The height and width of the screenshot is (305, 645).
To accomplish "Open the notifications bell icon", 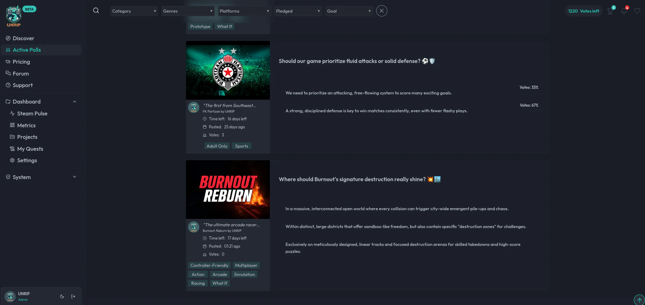I will [x=624, y=11].
